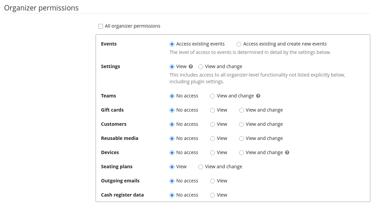
Task: Select No access for Teams
Action: point(172,96)
